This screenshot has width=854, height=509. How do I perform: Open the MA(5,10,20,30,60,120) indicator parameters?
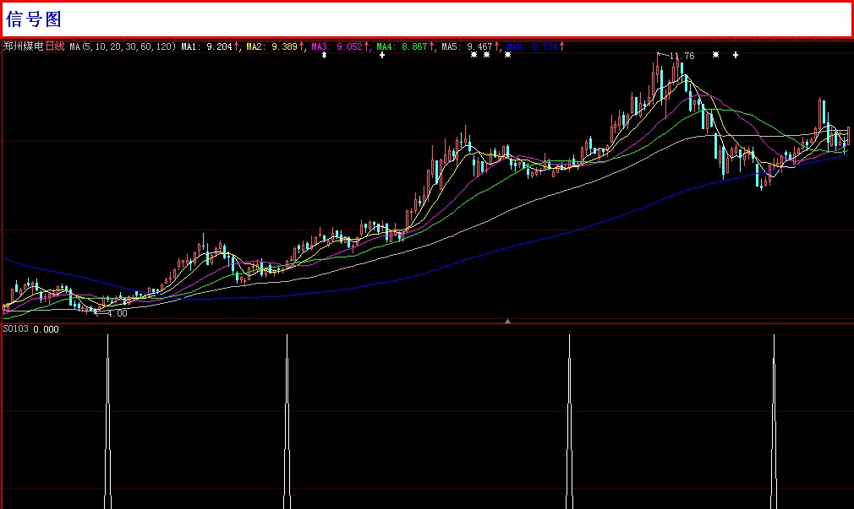click(123, 46)
